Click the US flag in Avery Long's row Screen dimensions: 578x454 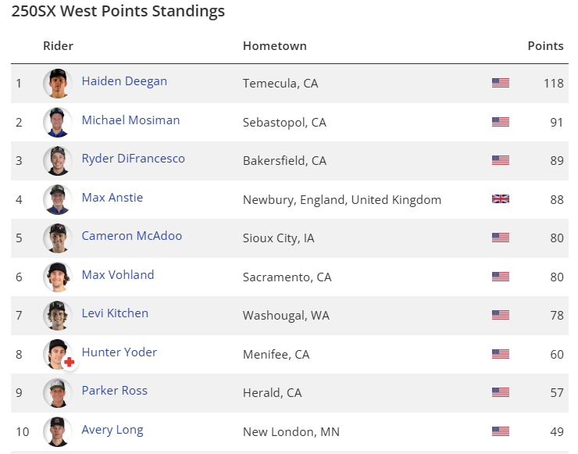(501, 431)
